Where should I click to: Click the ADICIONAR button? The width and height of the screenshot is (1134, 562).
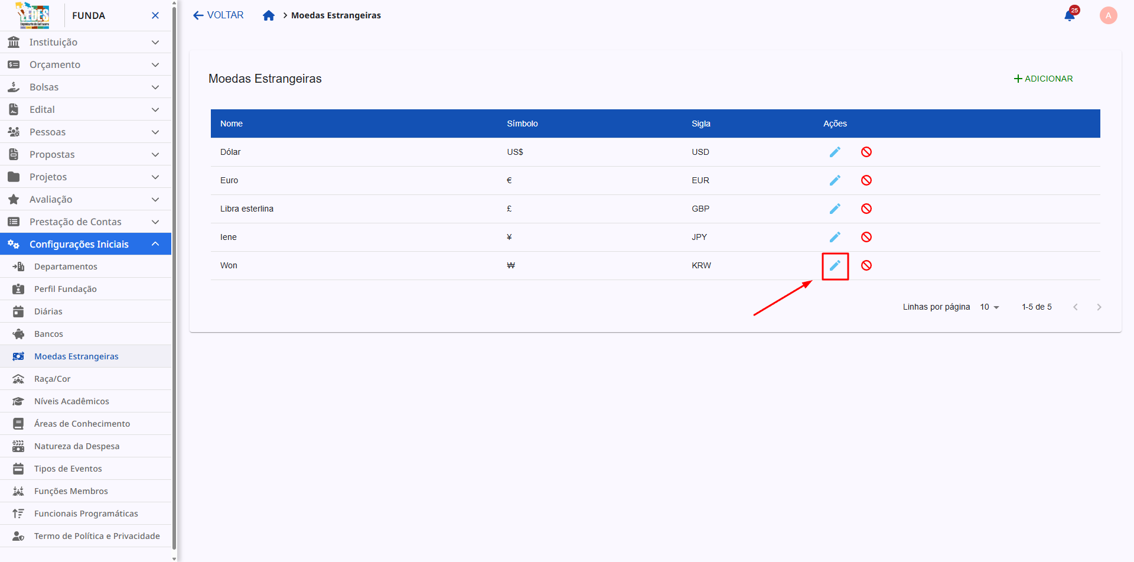(x=1043, y=79)
